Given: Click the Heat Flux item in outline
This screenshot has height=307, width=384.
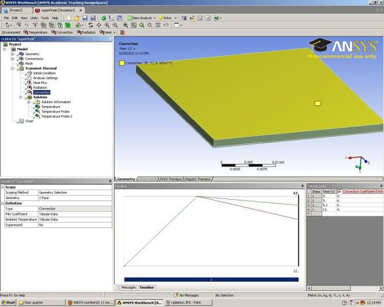Looking at the screenshot, I should (40, 83).
